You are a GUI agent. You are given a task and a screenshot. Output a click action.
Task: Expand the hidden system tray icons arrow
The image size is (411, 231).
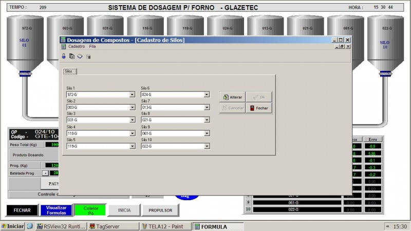386,226
